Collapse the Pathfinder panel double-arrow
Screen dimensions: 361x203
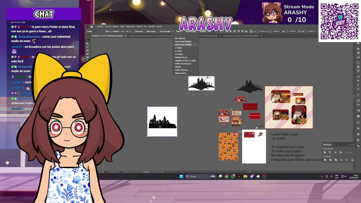click(x=350, y=145)
